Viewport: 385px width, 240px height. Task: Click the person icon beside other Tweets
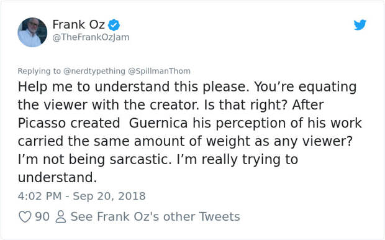60,216
